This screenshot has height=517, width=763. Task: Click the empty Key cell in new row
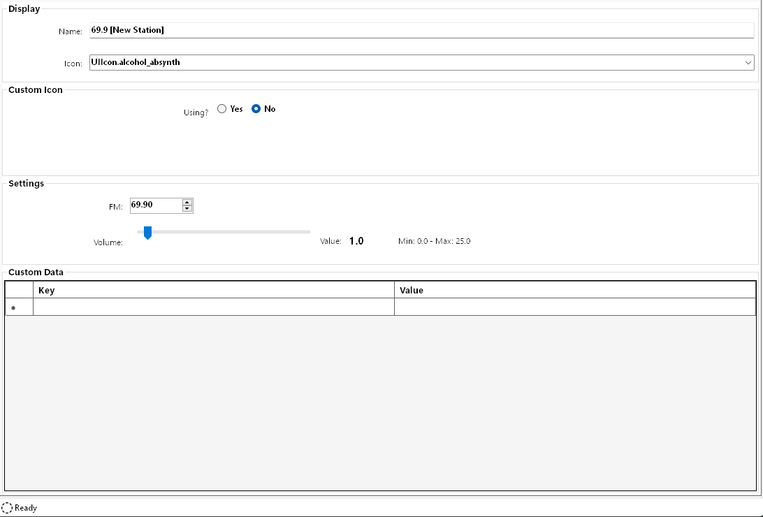click(x=214, y=307)
